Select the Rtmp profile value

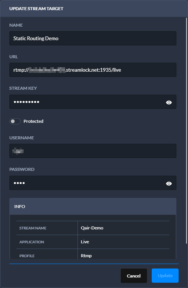(x=86, y=256)
